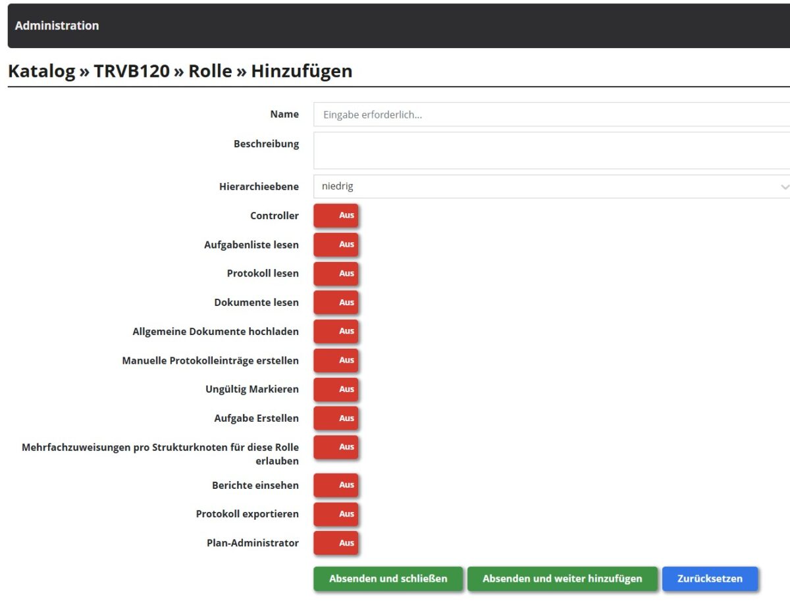Screen dimensions: 790x610
Task: Enable the Dokumente lesen toggle
Action: click(336, 303)
